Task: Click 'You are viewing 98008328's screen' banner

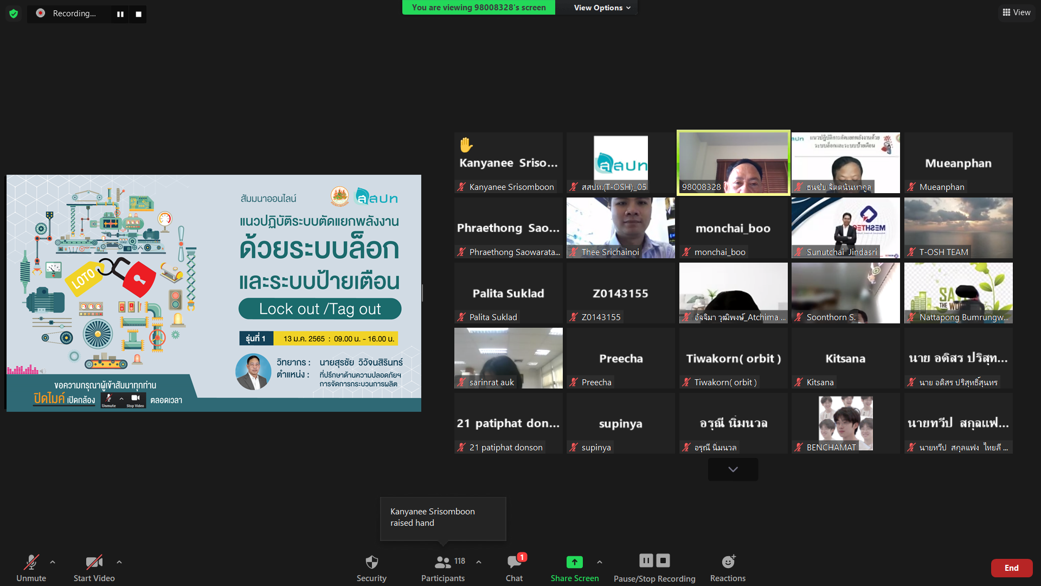Action: point(479,8)
